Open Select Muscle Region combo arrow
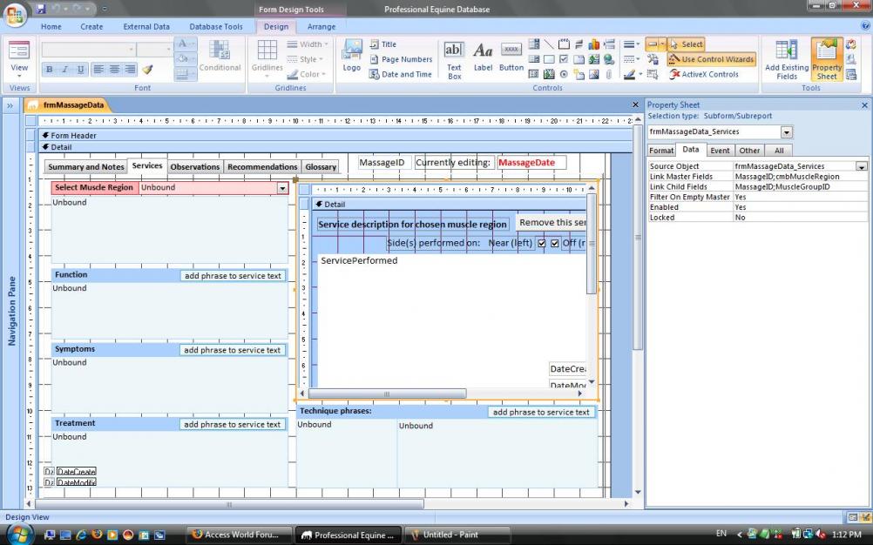Screen dimensions: 873x545 (282, 188)
